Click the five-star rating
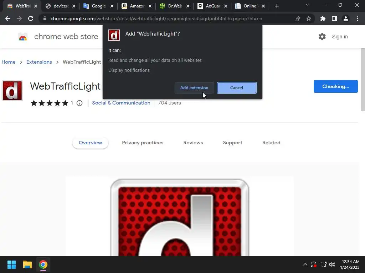This screenshot has height=273, width=365. (x=50, y=103)
